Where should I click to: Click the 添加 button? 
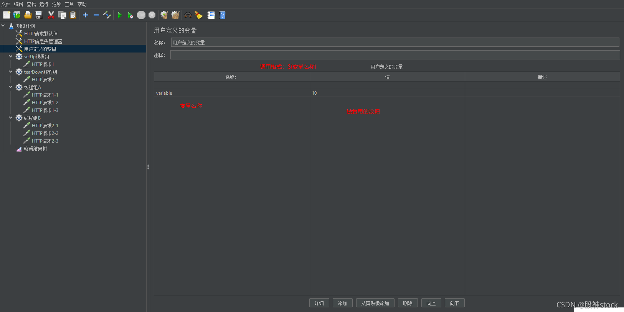click(343, 303)
